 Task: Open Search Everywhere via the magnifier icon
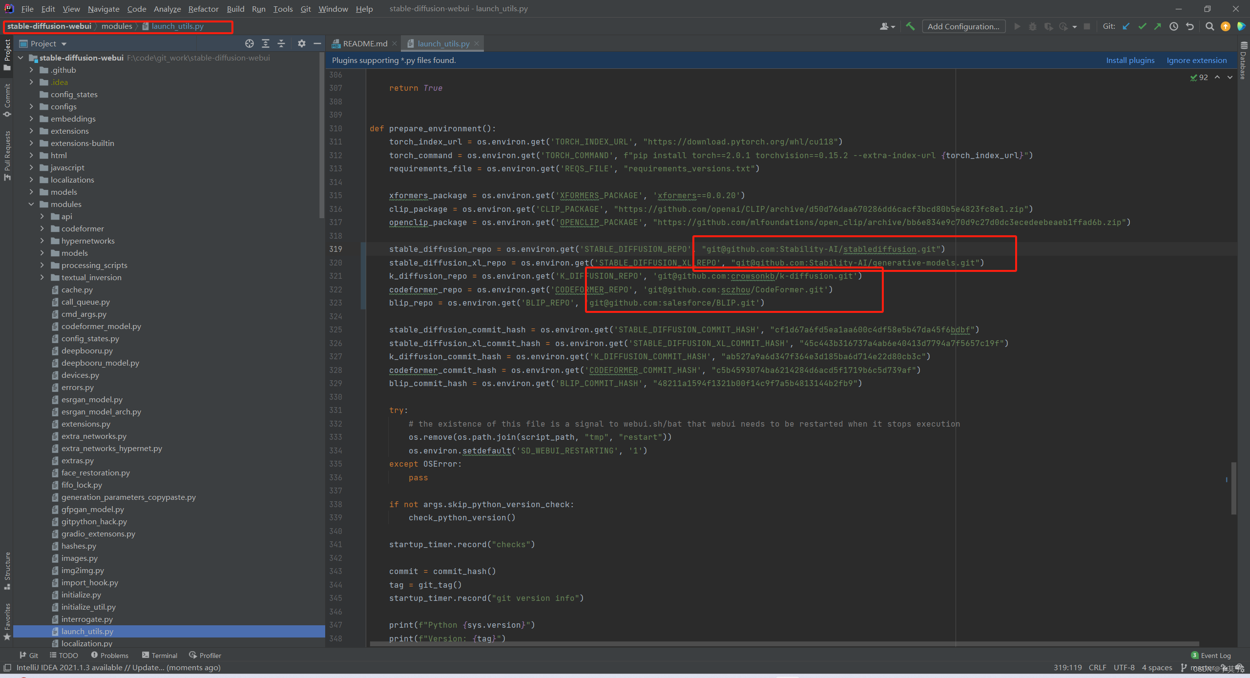coord(1210,26)
